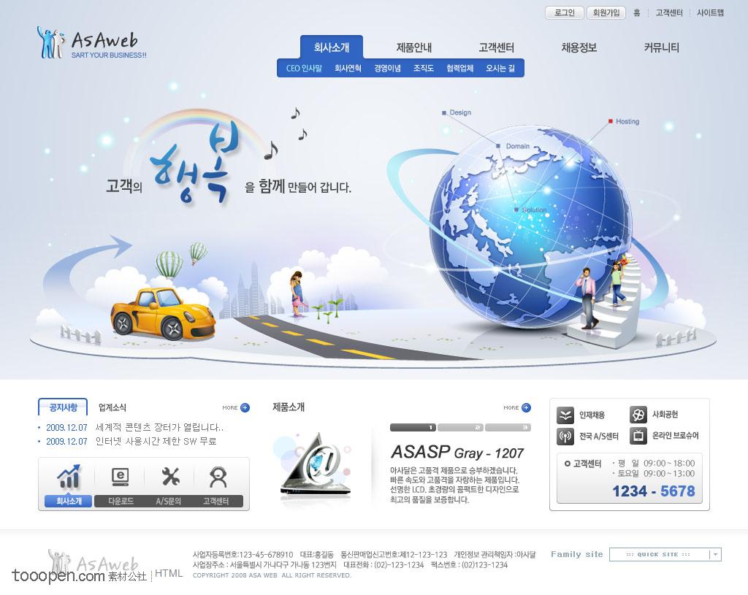Switch to the 업계소식 tab

click(x=112, y=407)
